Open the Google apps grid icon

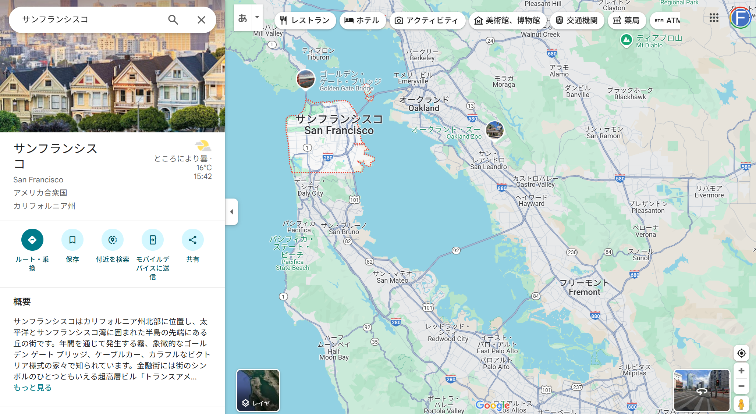(x=714, y=18)
